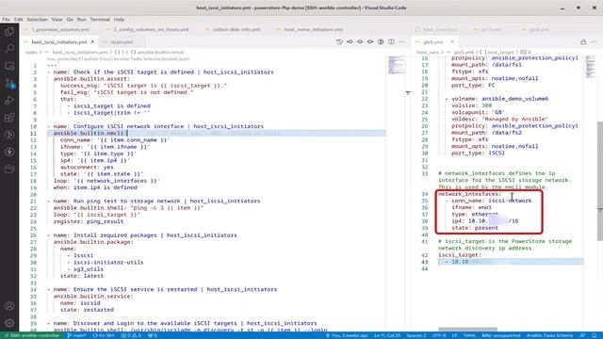The image size is (603, 339).
Task: Click 'iscsi_target:' key on right line 42
Action: 460,255
